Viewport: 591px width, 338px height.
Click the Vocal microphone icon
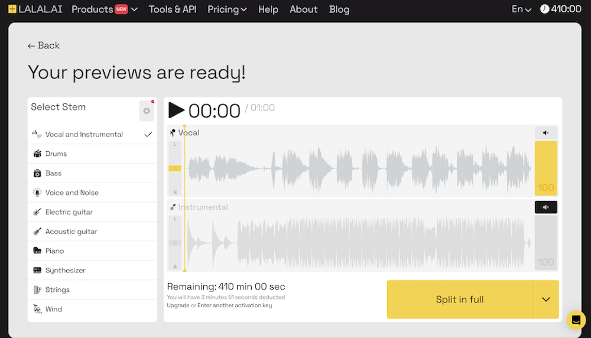[173, 132]
